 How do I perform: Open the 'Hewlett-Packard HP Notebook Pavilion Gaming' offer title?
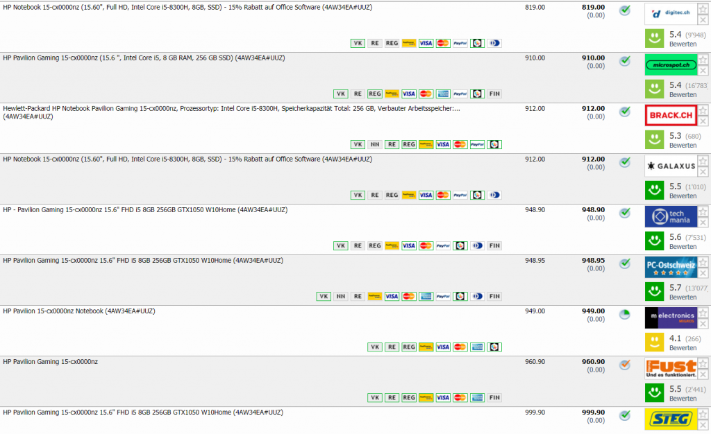click(x=231, y=112)
